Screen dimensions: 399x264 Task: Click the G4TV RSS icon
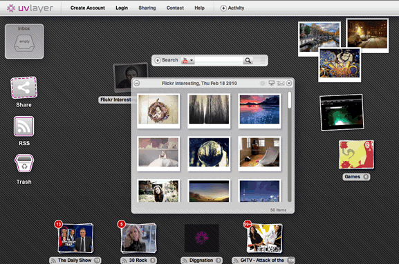click(x=236, y=261)
